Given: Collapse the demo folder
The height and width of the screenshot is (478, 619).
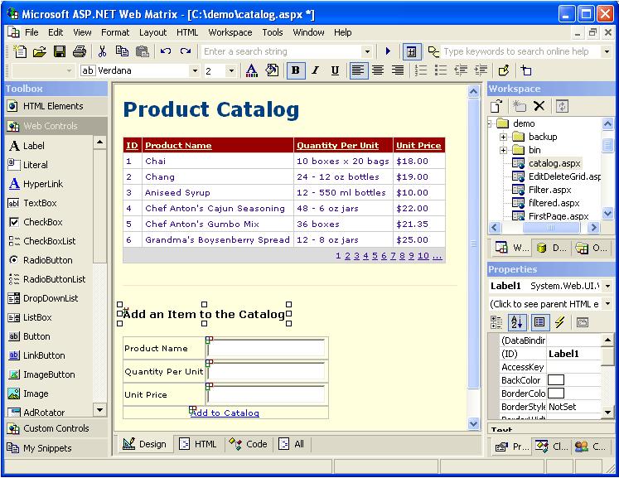Looking at the screenshot, I should 490,123.
